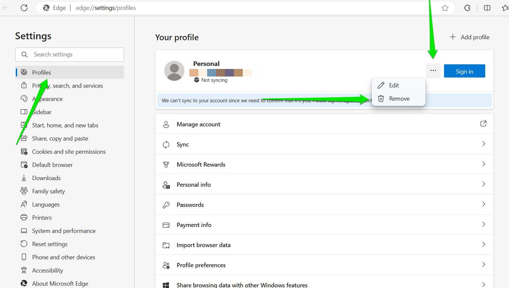Expand the Import browser data chevron
509x288 pixels.
click(484, 244)
